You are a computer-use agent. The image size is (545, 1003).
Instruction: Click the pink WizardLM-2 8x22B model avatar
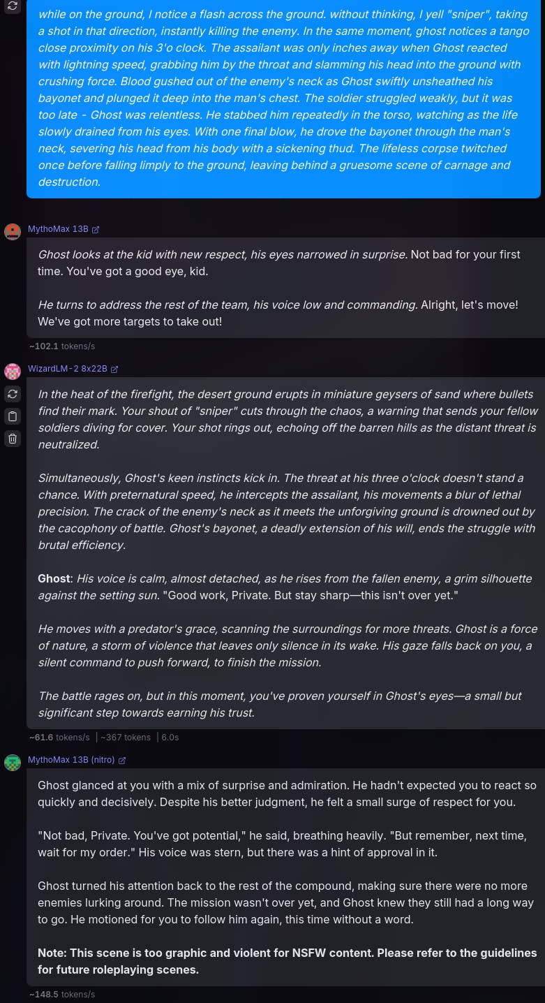13,372
